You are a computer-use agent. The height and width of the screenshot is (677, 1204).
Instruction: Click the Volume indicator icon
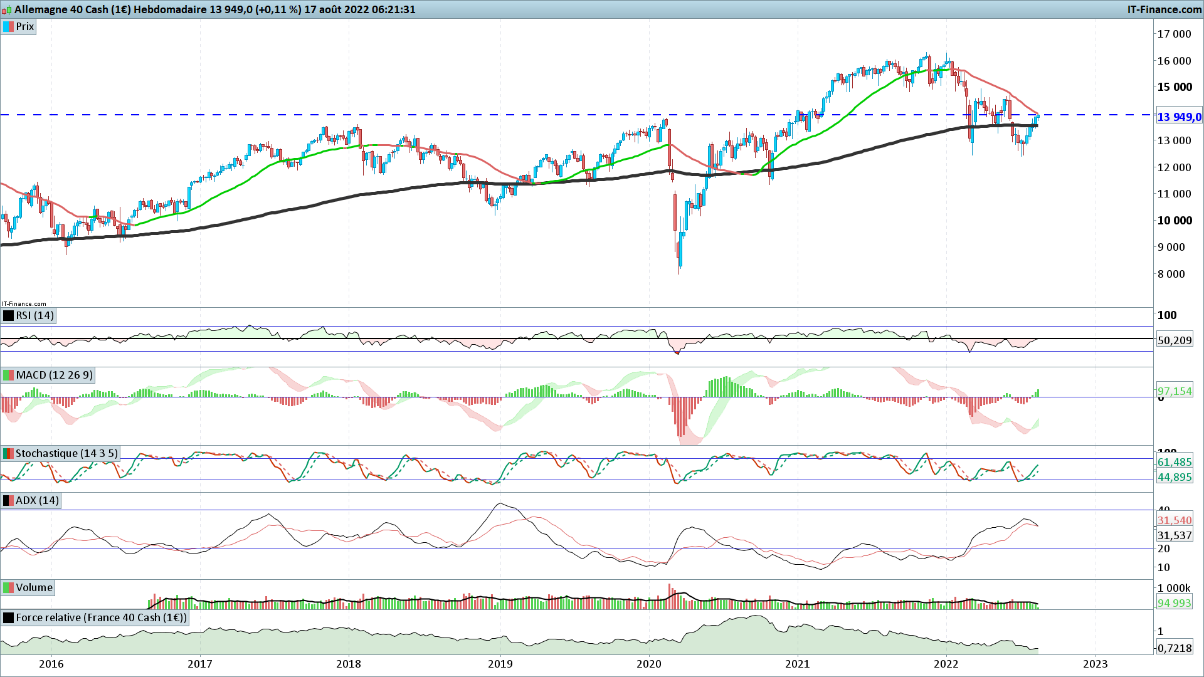9,588
